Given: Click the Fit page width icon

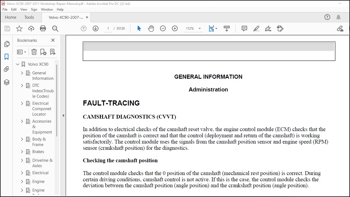Looking at the screenshot, I should pos(211,28).
